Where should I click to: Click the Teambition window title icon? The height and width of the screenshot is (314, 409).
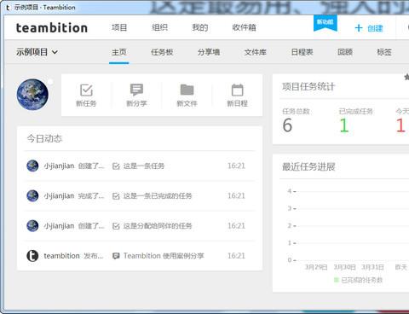[x=8, y=8]
